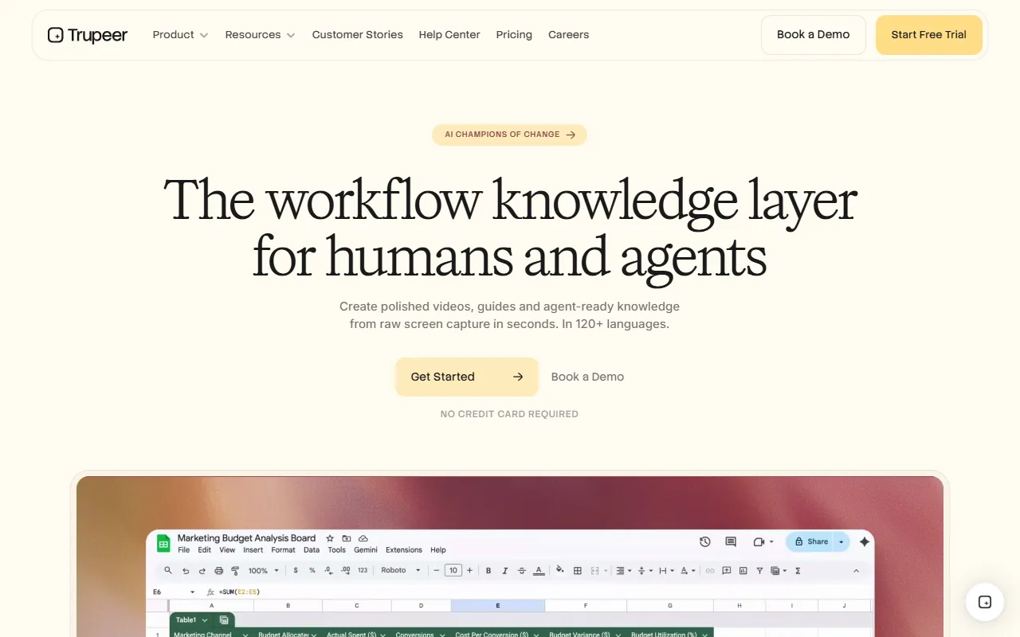Click the bold B icon in Sheets toolbar
This screenshot has width=1020, height=637.
click(x=488, y=570)
